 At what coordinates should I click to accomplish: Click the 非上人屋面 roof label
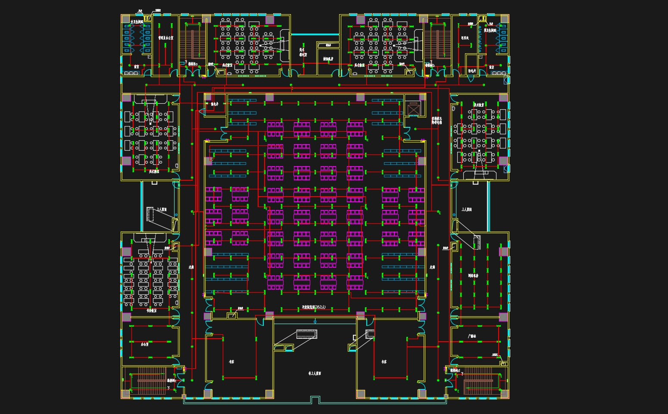pos(315,374)
